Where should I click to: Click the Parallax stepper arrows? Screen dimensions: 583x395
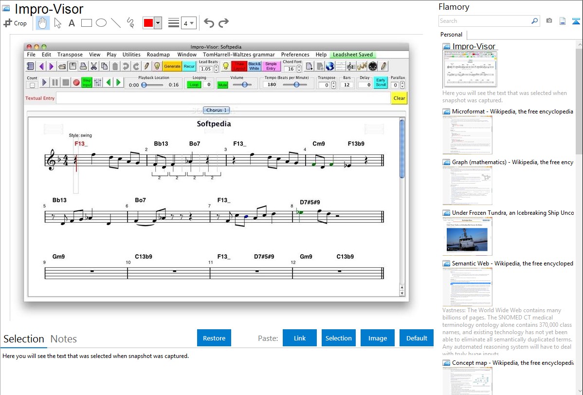402,85
